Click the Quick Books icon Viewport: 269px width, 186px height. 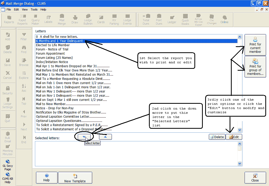tap(185, 20)
